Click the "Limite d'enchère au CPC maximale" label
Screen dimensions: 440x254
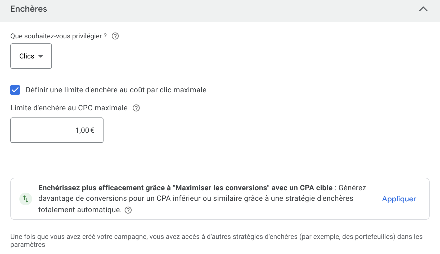coord(69,108)
